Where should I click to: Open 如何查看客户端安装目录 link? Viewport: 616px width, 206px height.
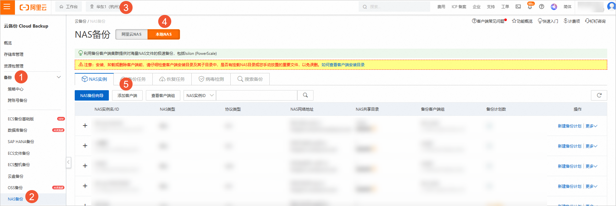pyautogui.click(x=343, y=65)
